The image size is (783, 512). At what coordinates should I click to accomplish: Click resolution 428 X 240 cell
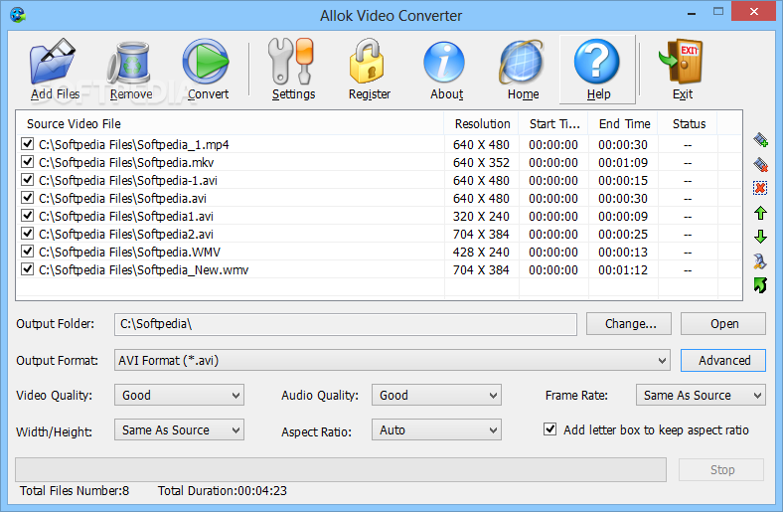481,252
